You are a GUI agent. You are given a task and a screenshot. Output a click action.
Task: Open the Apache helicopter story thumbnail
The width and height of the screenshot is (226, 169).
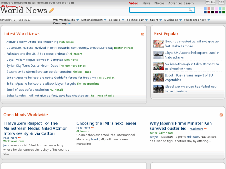pos(159,55)
